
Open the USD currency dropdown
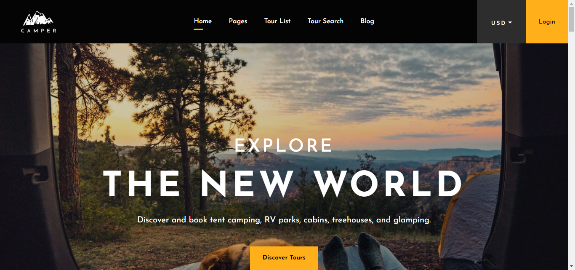click(501, 22)
